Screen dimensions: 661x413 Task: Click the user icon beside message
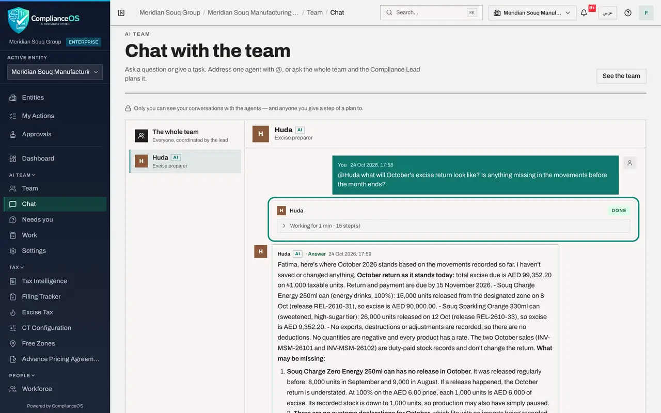click(629, 163)
